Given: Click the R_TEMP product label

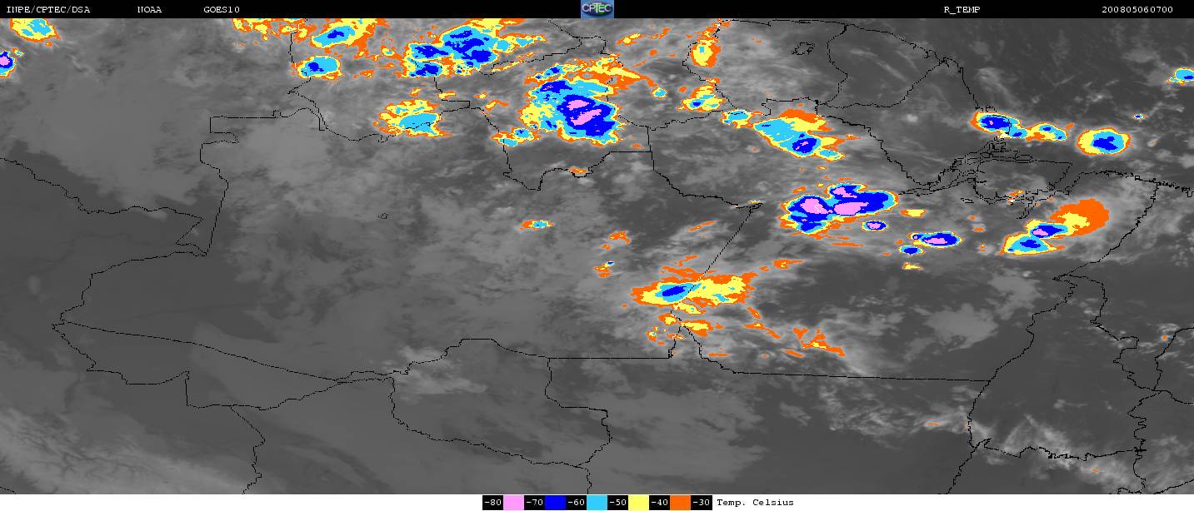Looking at the screenshot, I should click(x=962, y=9).
